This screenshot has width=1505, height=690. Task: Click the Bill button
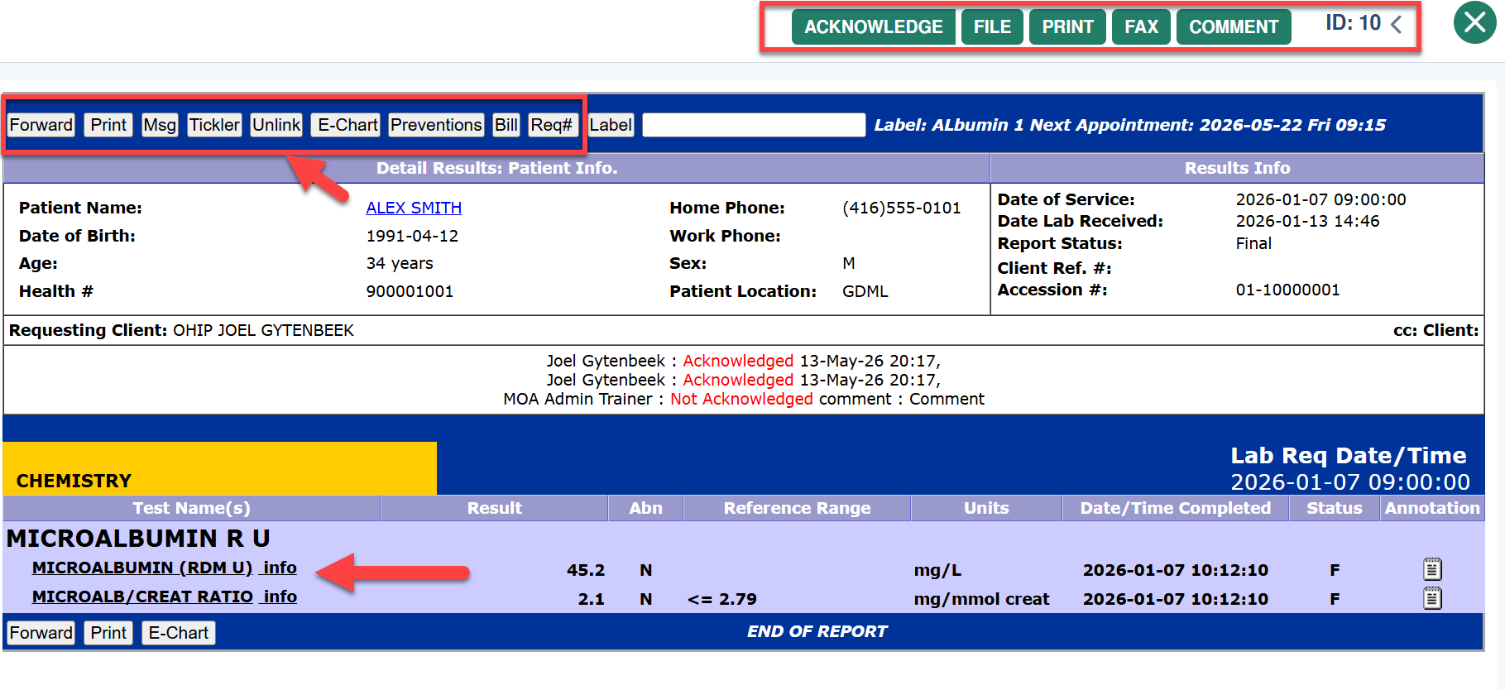click(x=506, y=125)
